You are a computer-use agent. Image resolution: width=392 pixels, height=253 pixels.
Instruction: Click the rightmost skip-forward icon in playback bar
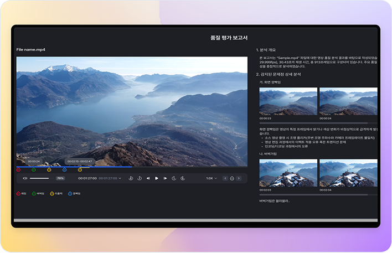coord(182,178)
